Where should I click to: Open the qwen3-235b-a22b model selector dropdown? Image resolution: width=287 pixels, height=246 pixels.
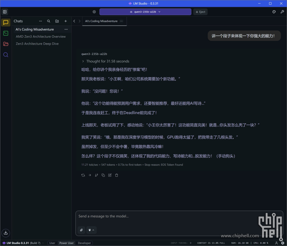coord(145,12)
